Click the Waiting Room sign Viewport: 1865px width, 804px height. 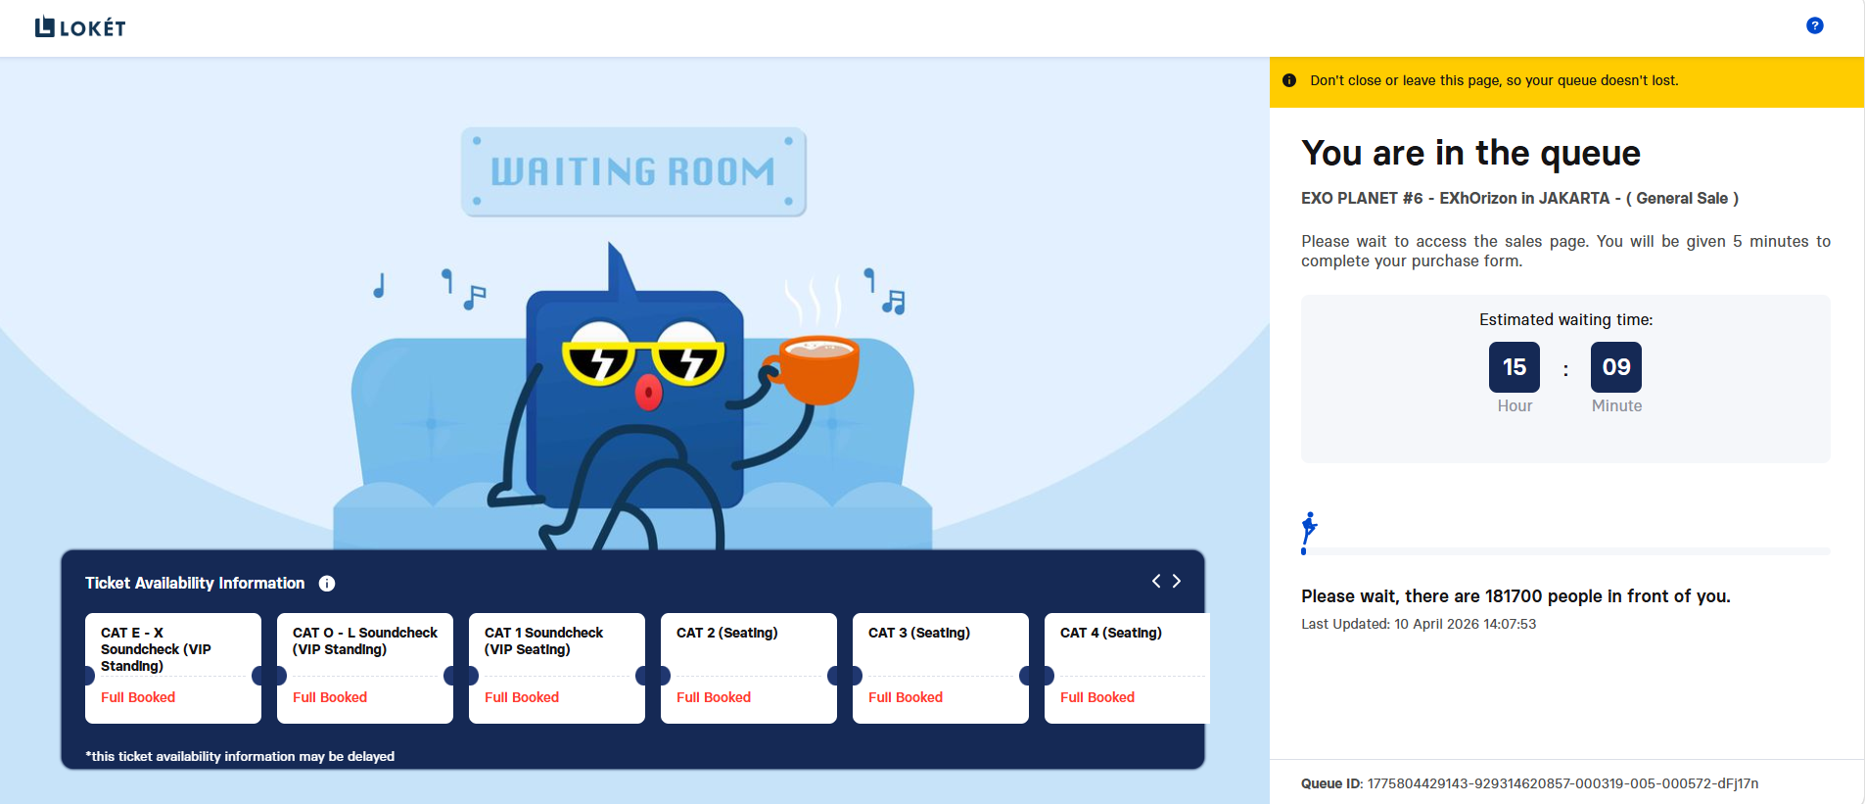click(x=633, y=171)
